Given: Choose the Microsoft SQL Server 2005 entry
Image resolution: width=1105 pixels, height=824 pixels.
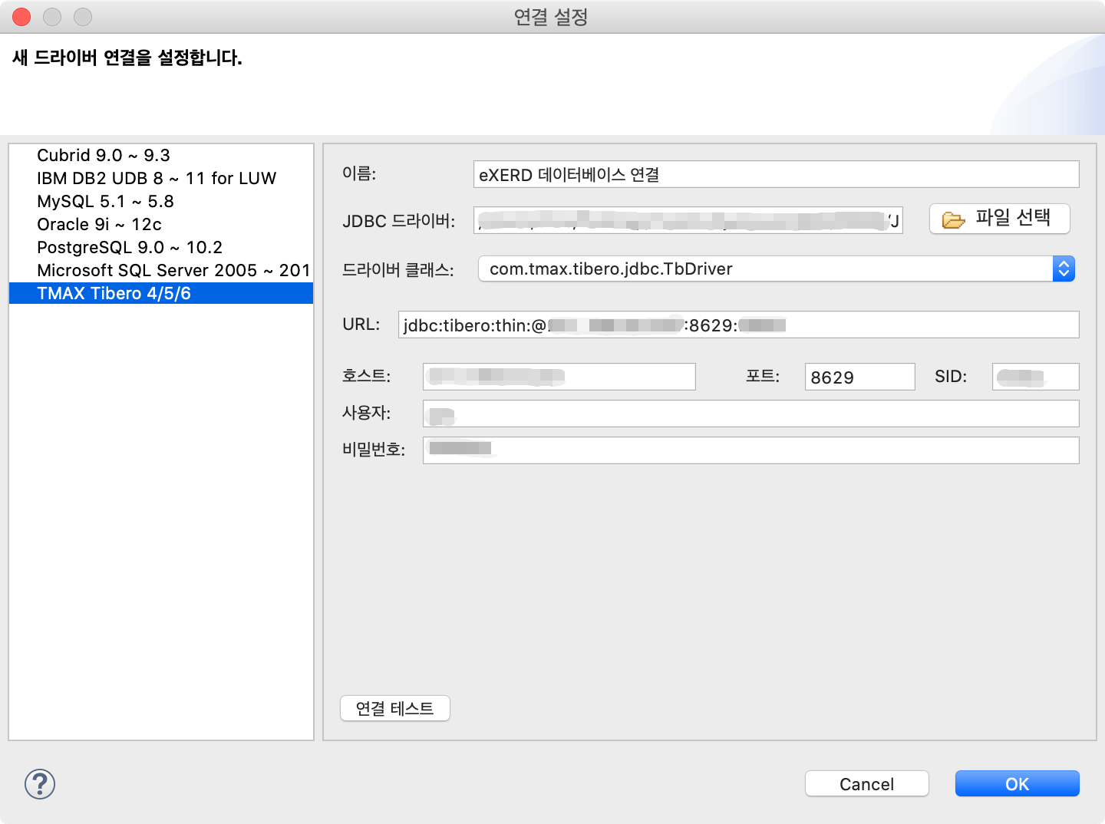Looking at the screenshot, I should tap(161, 270).
